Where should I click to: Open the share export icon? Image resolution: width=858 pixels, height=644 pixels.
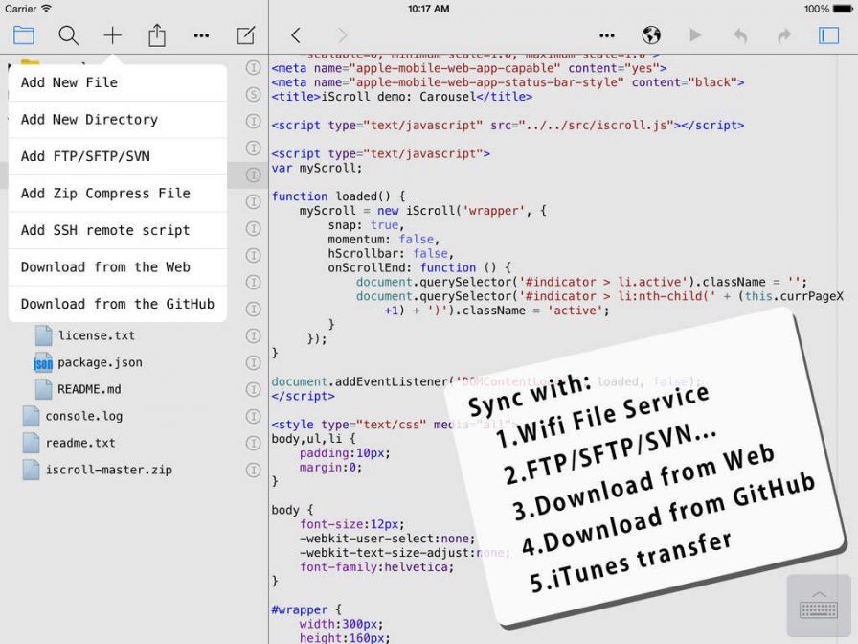[157, 35]
